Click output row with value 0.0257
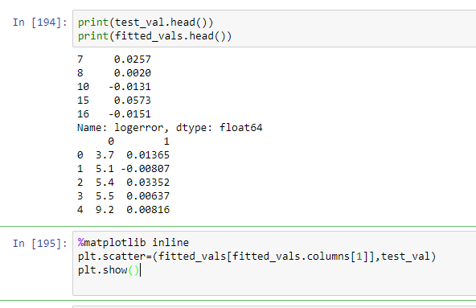Image resolution: width=476 pixels, height=308 pixels. click(114, 59)
